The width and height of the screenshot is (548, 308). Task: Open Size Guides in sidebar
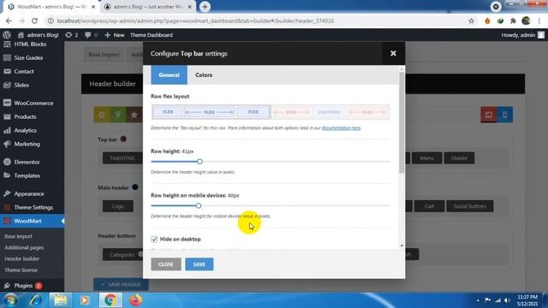(28, 58)
